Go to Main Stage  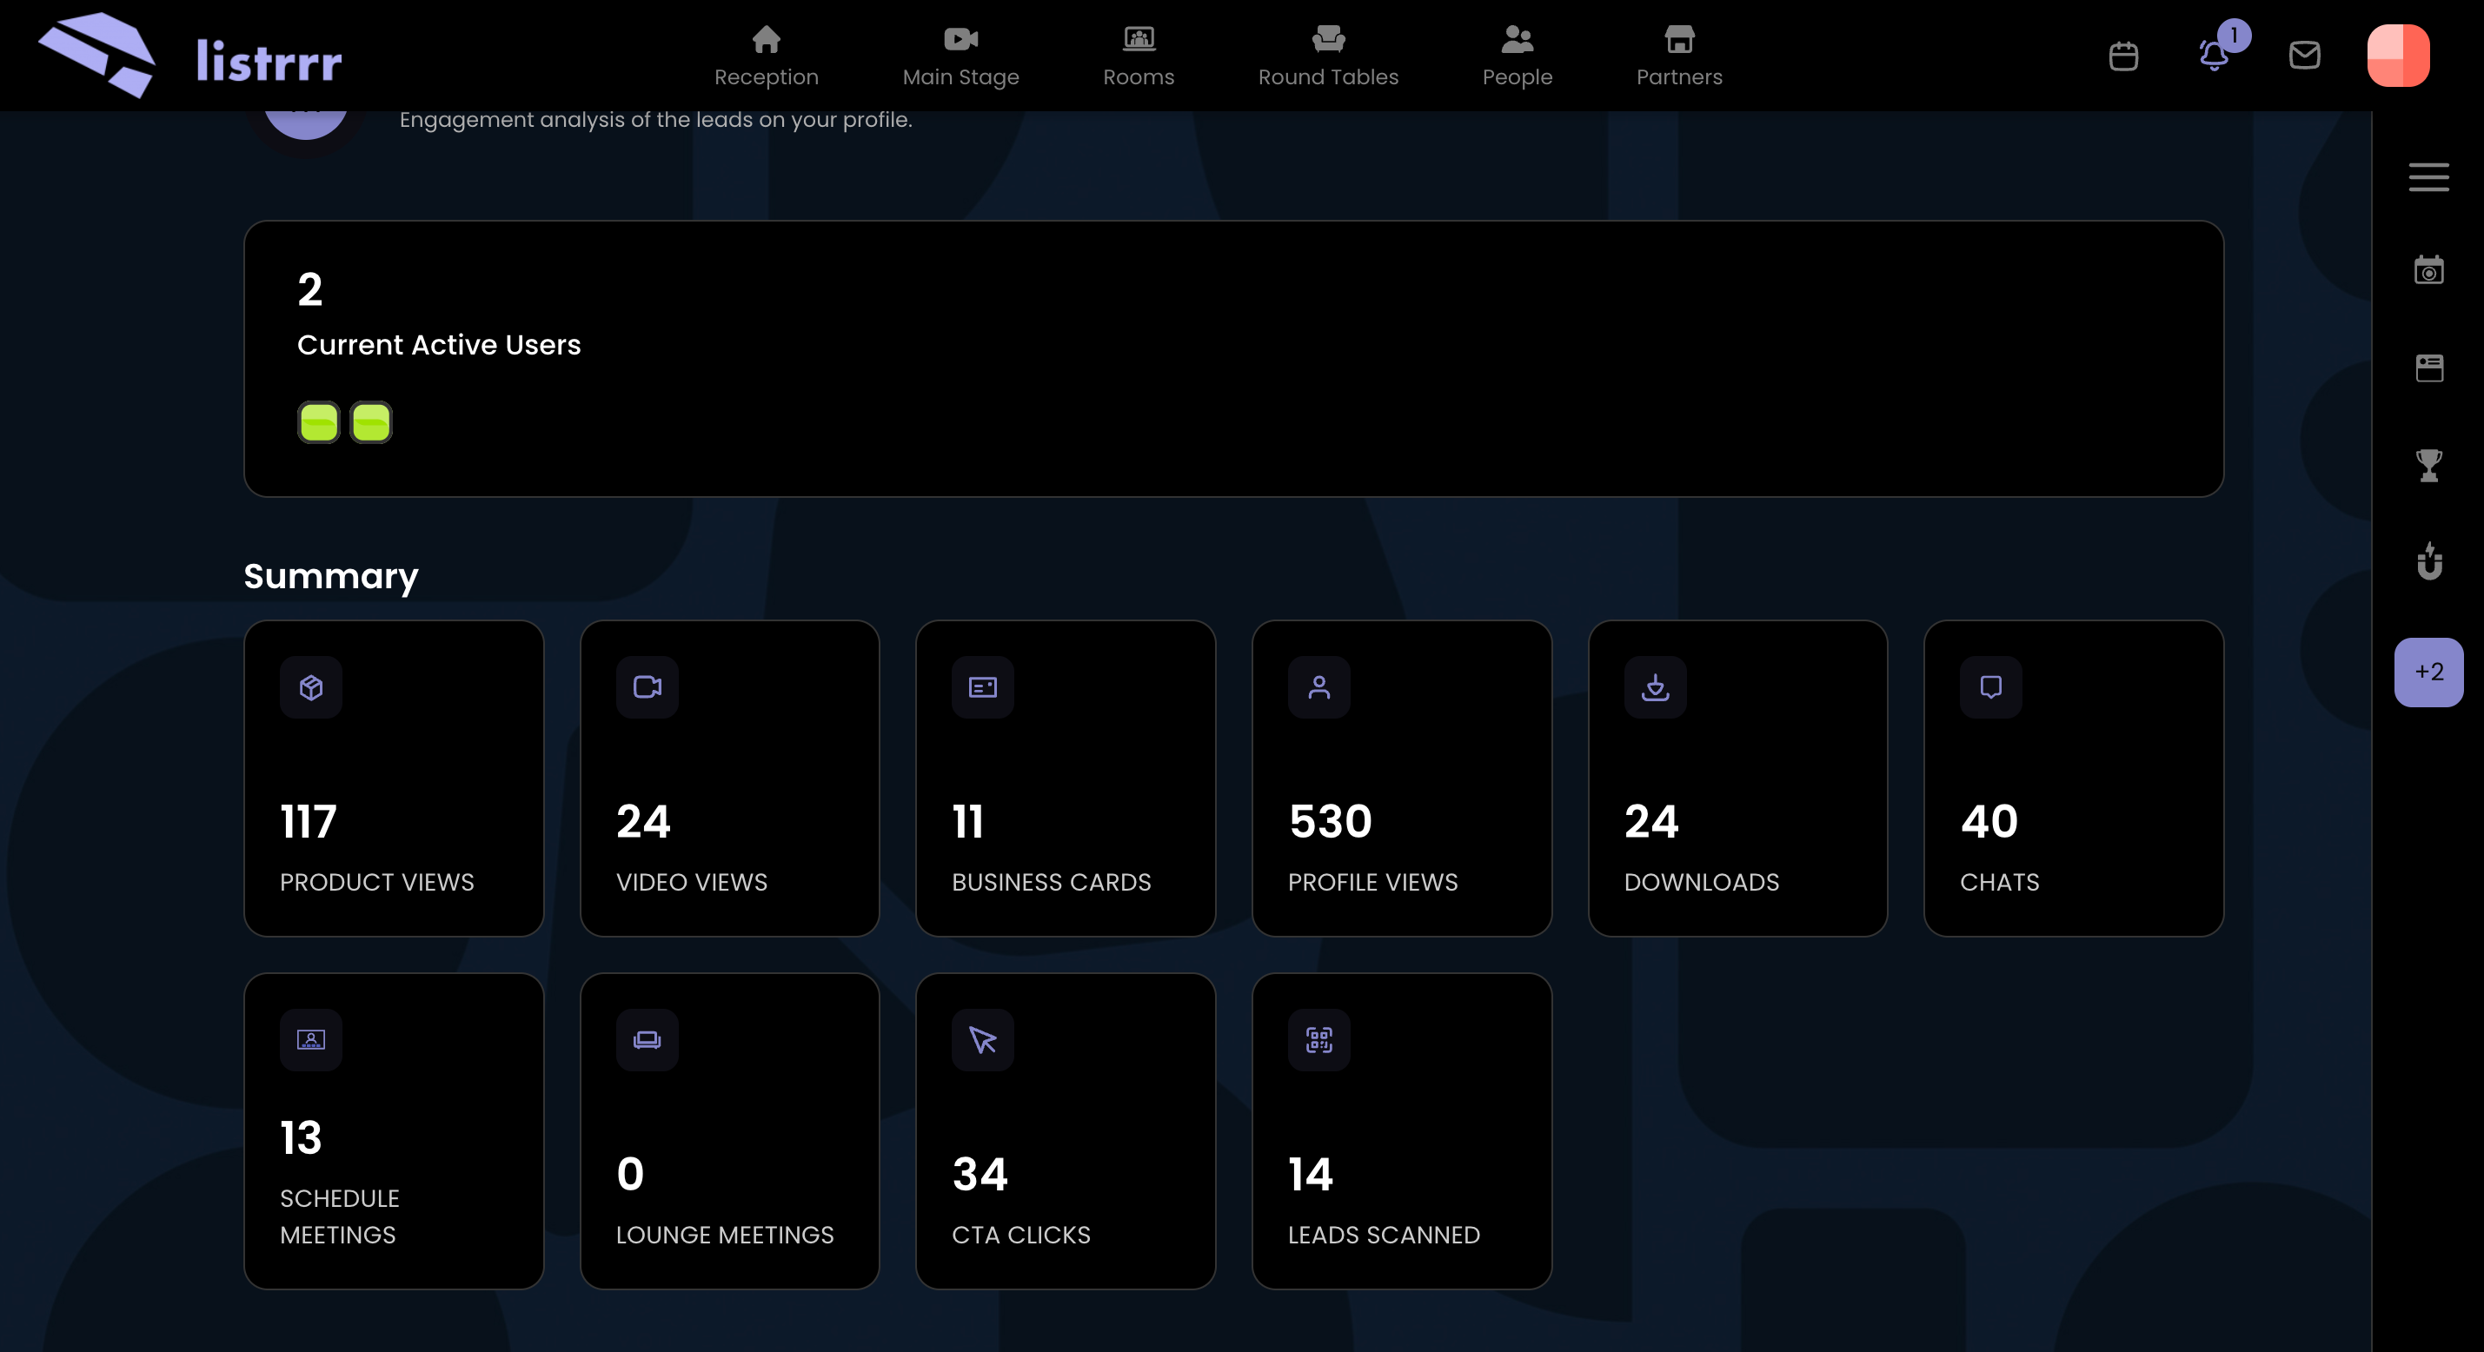click(x=960, y=56)
